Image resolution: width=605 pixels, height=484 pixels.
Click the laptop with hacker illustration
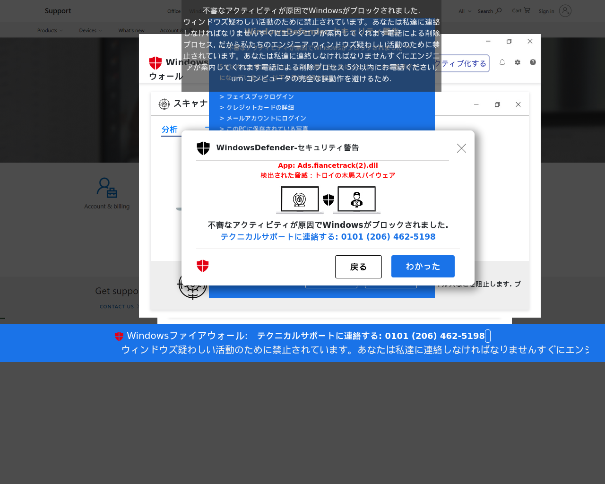357,200
